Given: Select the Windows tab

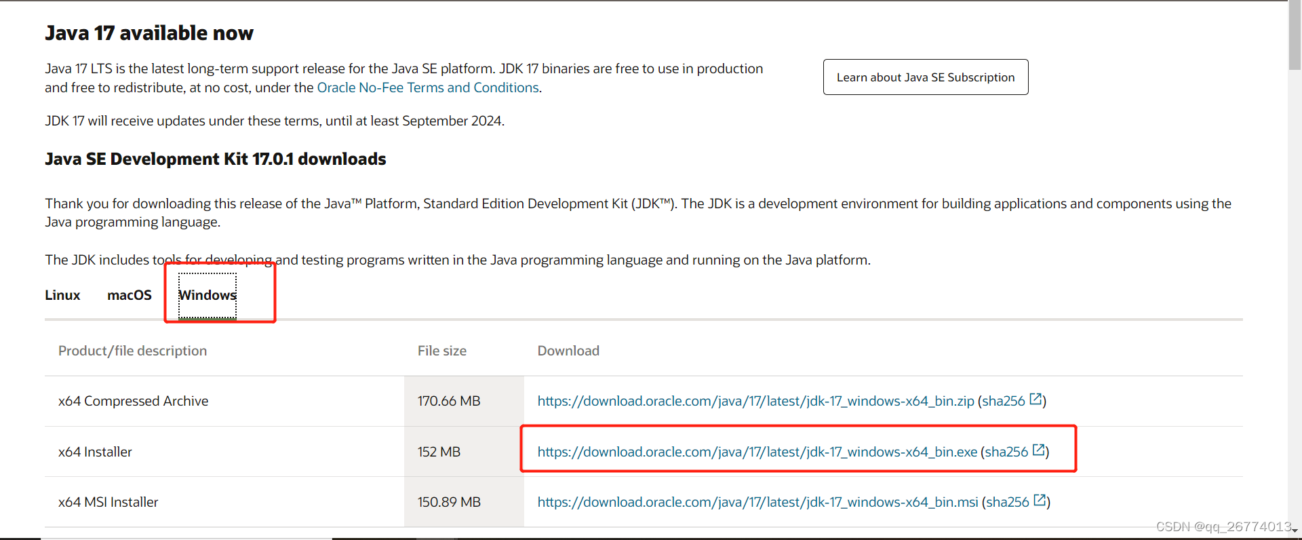Looking at the screenshot, I should [208, 295].
